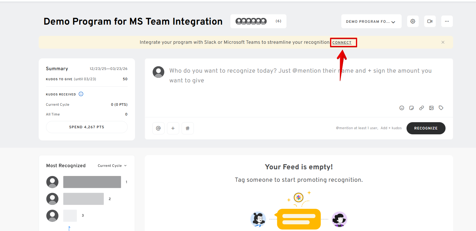The height and width of the screenshot is (231, 476).
Task: Dismiss the integration banner
Action: (443, 42)
